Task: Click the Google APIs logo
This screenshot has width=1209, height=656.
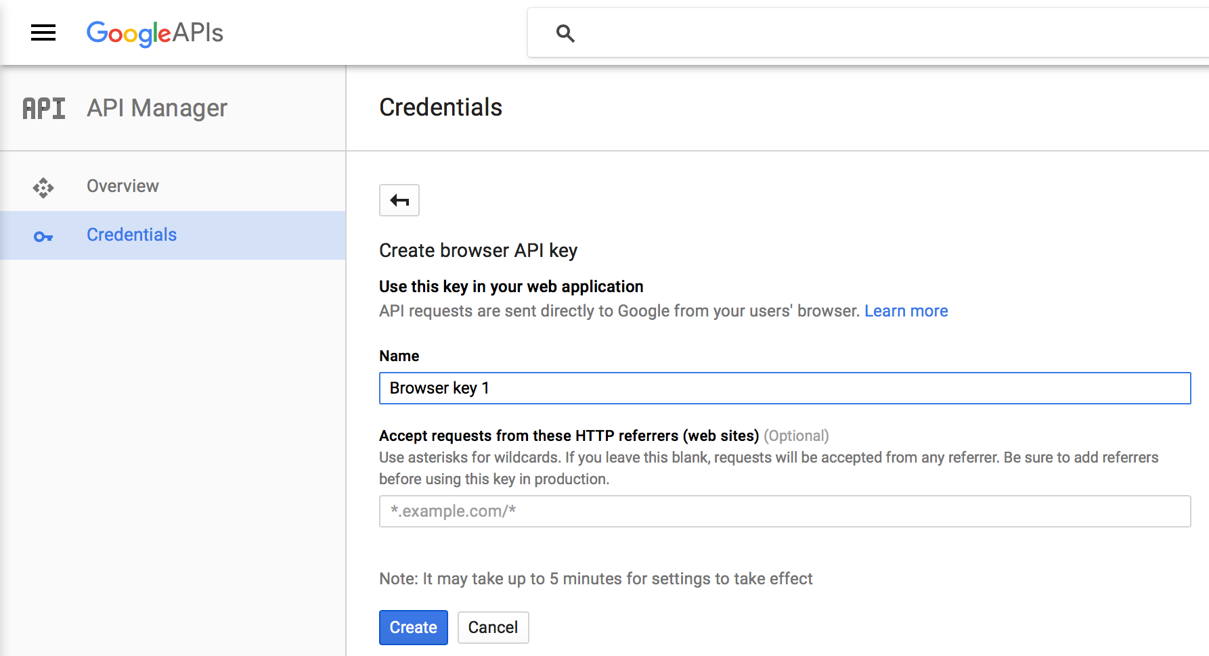Action: pos(155,33)
